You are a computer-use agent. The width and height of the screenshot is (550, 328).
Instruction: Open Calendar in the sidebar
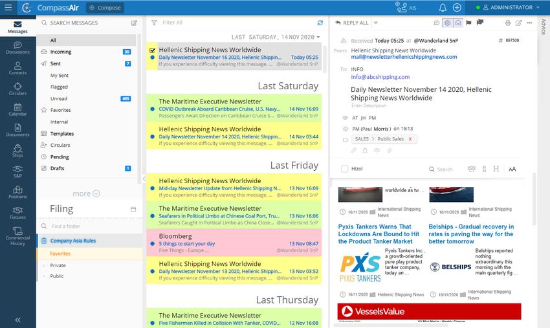click(x=17, y=110)
